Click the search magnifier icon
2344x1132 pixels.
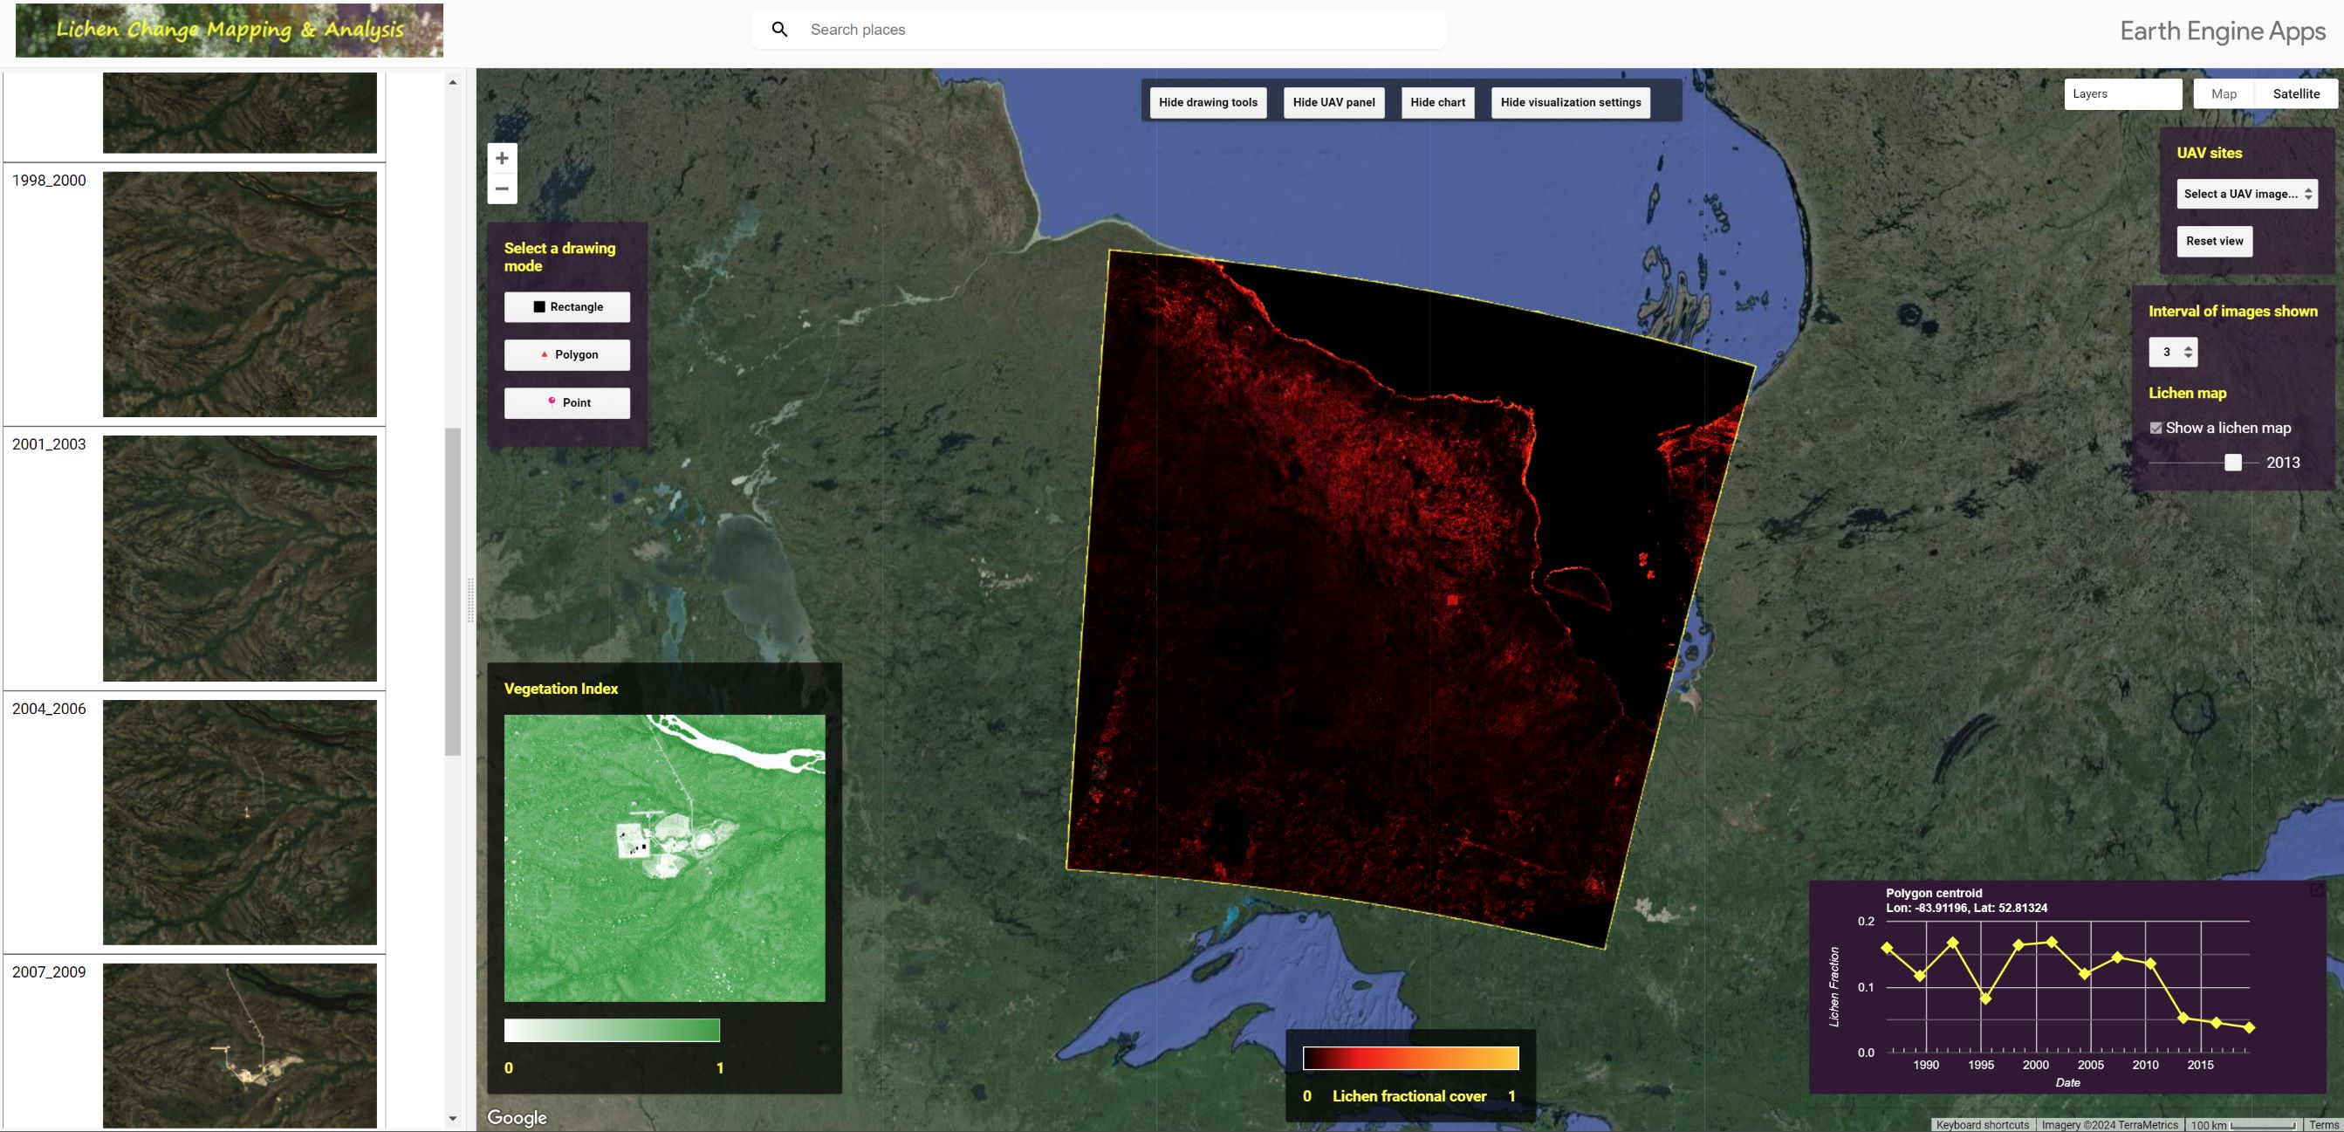(779, 29)
